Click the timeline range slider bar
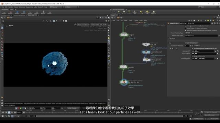This screenshot has width=220, height=123. point(109,116)
